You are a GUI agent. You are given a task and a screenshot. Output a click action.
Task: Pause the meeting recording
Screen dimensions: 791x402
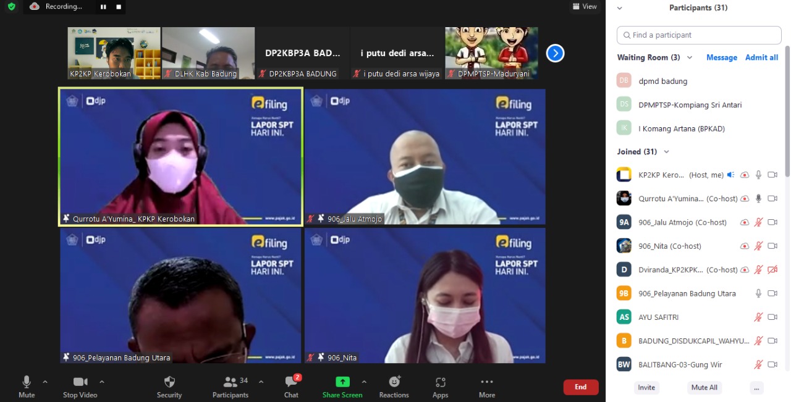(103, 7)
